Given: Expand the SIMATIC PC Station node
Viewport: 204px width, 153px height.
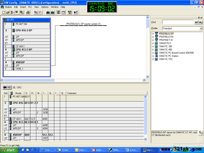Looking at the screenshot, I should click(x=153, y=56).
